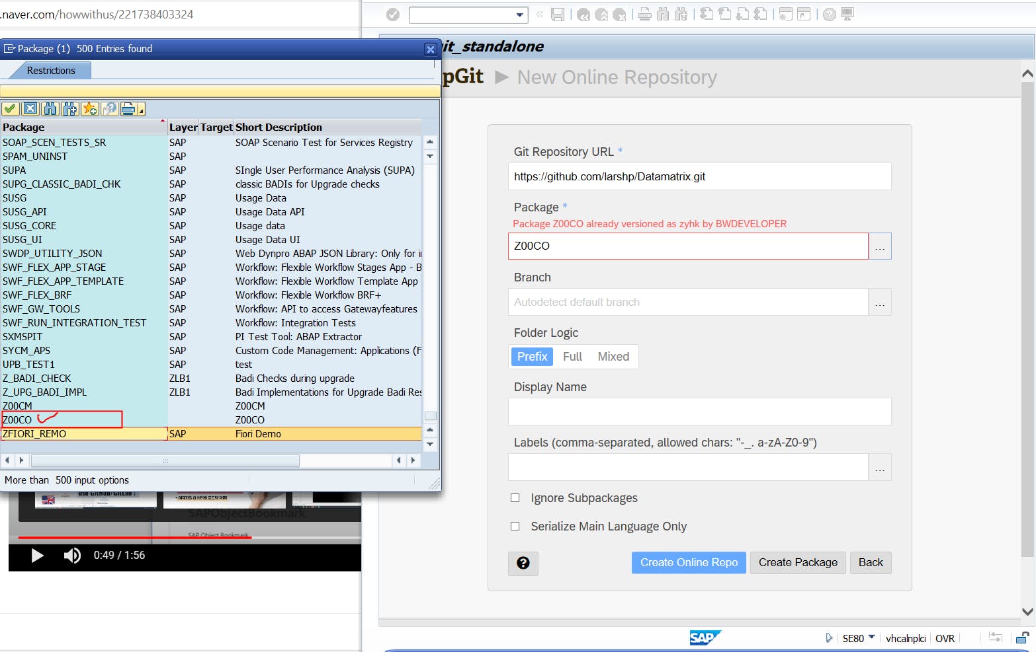
Task: Click the Next Page icon in SAP toolbar
Action: [x=742, y=15]
